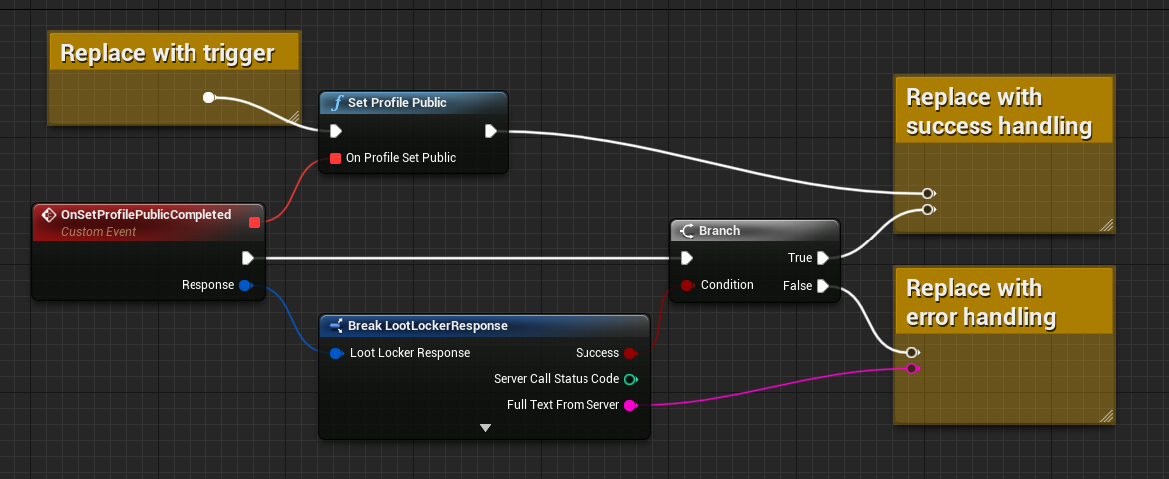Click the Branch node icon

(686, 231)
